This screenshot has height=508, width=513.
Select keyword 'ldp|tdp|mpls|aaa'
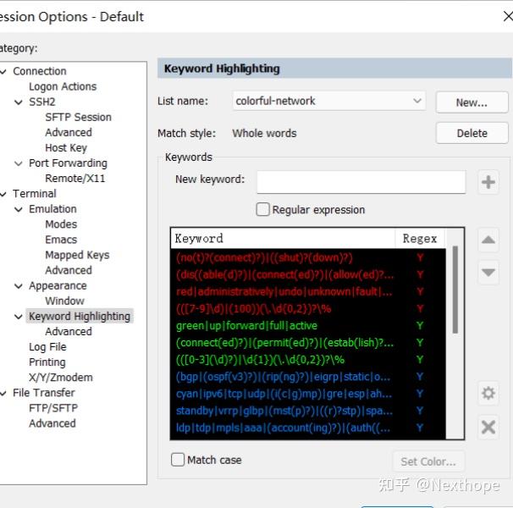pyautogui.click(x=308, y=428)
